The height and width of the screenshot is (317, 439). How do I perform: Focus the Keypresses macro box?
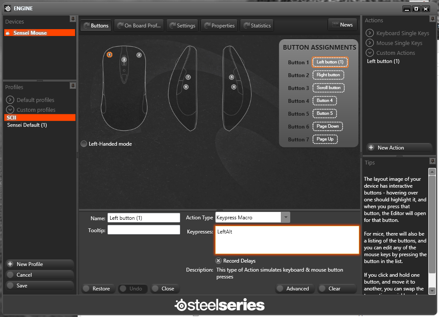pos(287,240)
